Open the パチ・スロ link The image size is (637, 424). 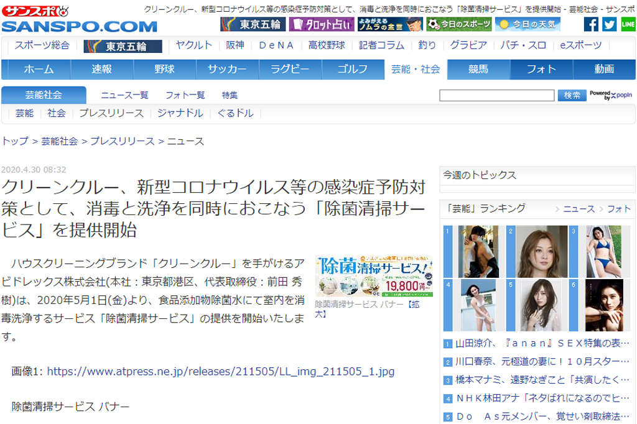click(x=523, y=45)
